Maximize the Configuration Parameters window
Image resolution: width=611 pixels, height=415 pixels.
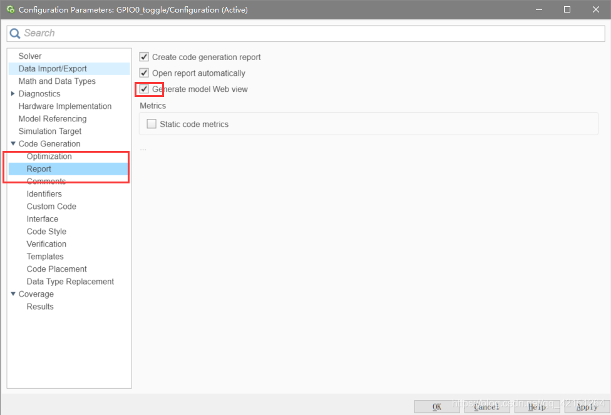[567, 9]
